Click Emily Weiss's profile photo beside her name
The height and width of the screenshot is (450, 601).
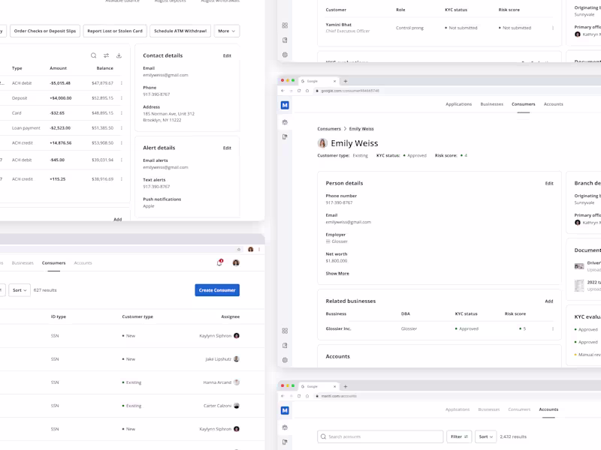[322, 143]
